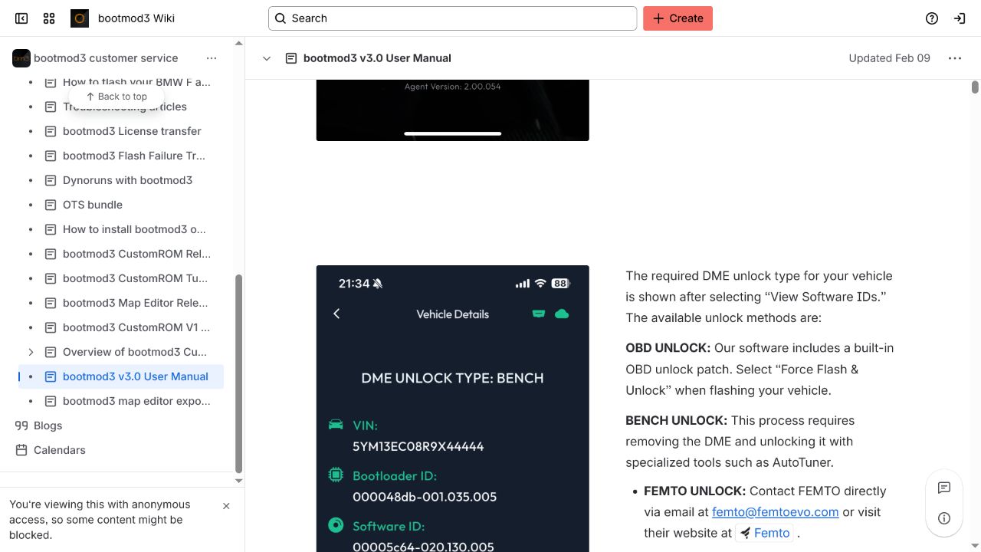Image resolution: width=981 pixels, height=552 pixels.
Task: Click the Blogs quote icon
Action: [21, 426]
